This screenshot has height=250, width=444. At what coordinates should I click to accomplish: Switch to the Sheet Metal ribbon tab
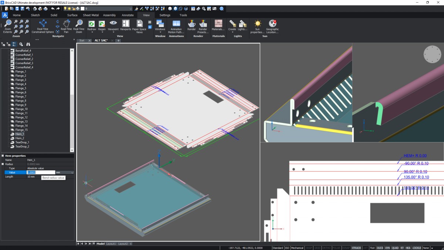pyautogui.click(x=91, y=15)
